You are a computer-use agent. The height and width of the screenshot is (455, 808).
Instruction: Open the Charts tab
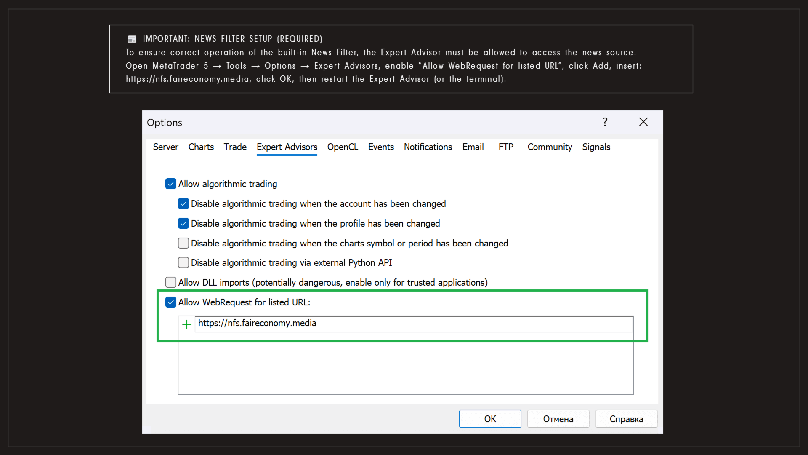pyautogui.click(x=201, y=147)
